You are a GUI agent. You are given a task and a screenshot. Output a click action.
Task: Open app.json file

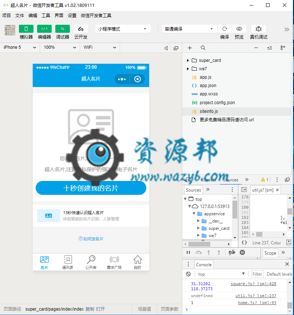coord(208,86)
